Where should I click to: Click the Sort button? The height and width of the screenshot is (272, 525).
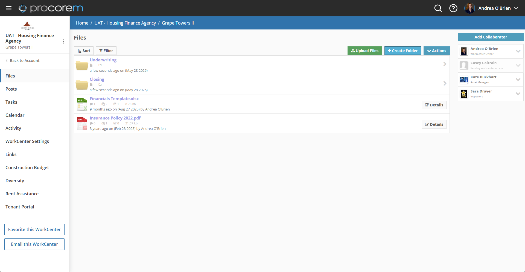pos(84,51)
